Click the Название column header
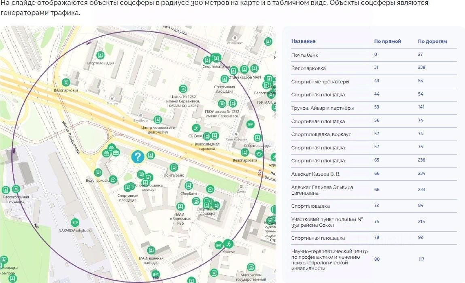Screen dimensions: 465x283 coord(303,41)
